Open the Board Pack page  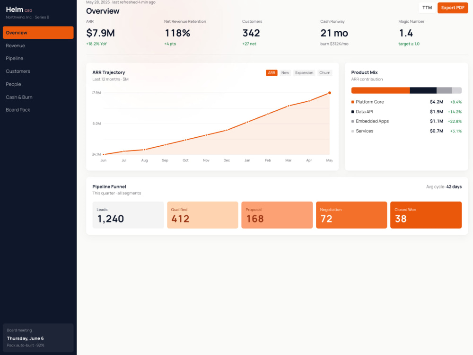pyautogui.click(x=38, y=110)
